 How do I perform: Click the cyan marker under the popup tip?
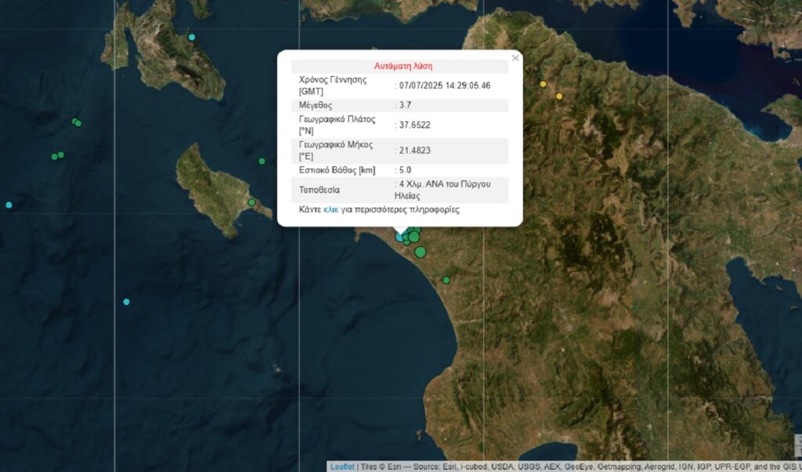click(x=400, y=236)
